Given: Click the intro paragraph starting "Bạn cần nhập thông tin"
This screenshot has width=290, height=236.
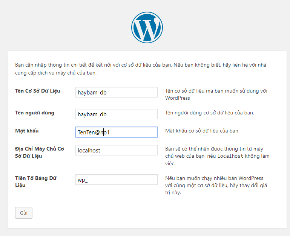Looking at the screenshot, I should point(141,69).
